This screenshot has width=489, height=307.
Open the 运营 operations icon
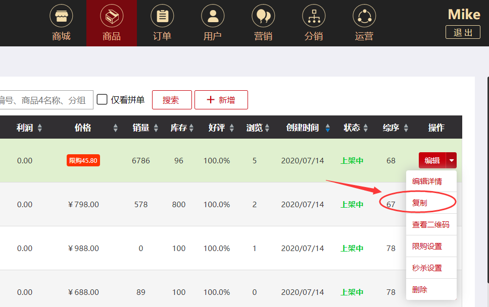(364, 16)
